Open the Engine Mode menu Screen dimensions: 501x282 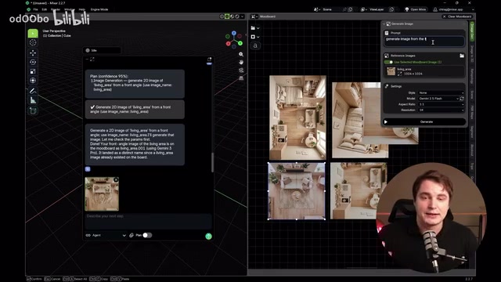point(99,9)
